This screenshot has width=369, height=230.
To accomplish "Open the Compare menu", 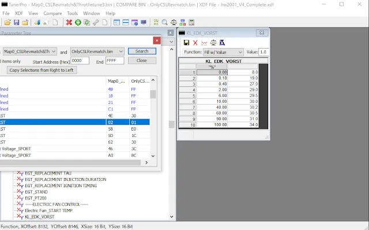I will pos(52,13).
